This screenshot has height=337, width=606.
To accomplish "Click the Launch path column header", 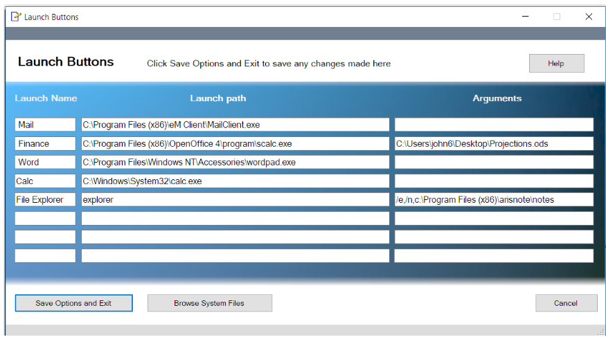I will click(218, 98).
